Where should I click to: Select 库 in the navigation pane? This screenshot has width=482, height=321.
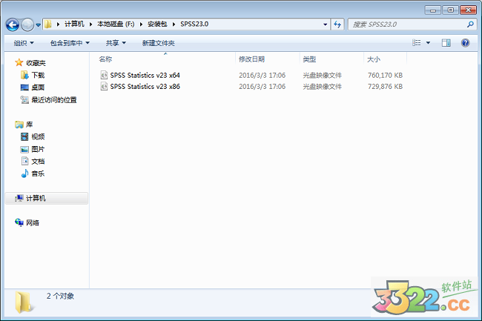point(29,125)
